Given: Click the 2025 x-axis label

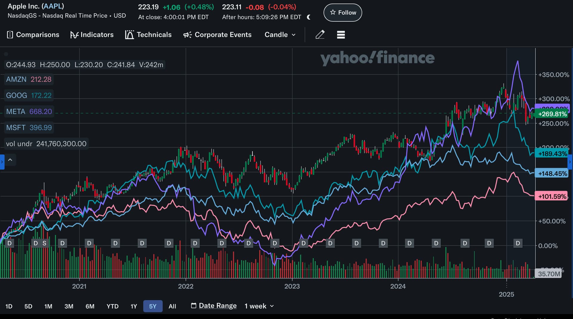Looking at the screenshot, I should click(506, 295).
